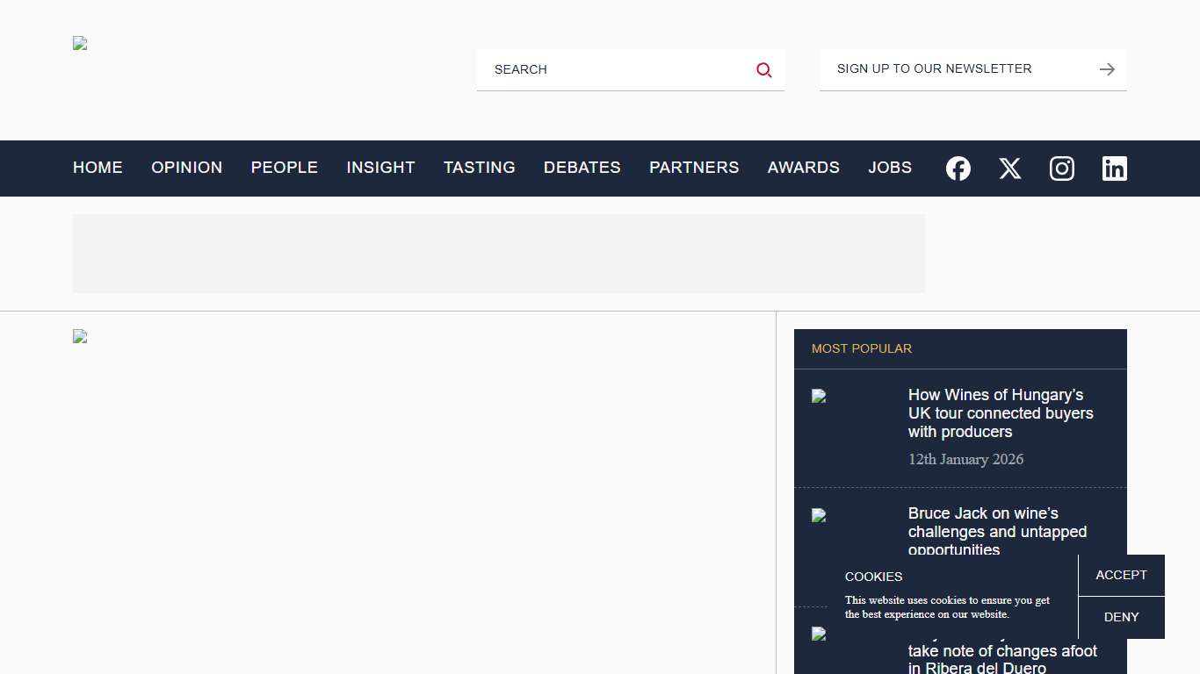Go to the Home menu item
1200x674 pixels.
click(98, 168)
